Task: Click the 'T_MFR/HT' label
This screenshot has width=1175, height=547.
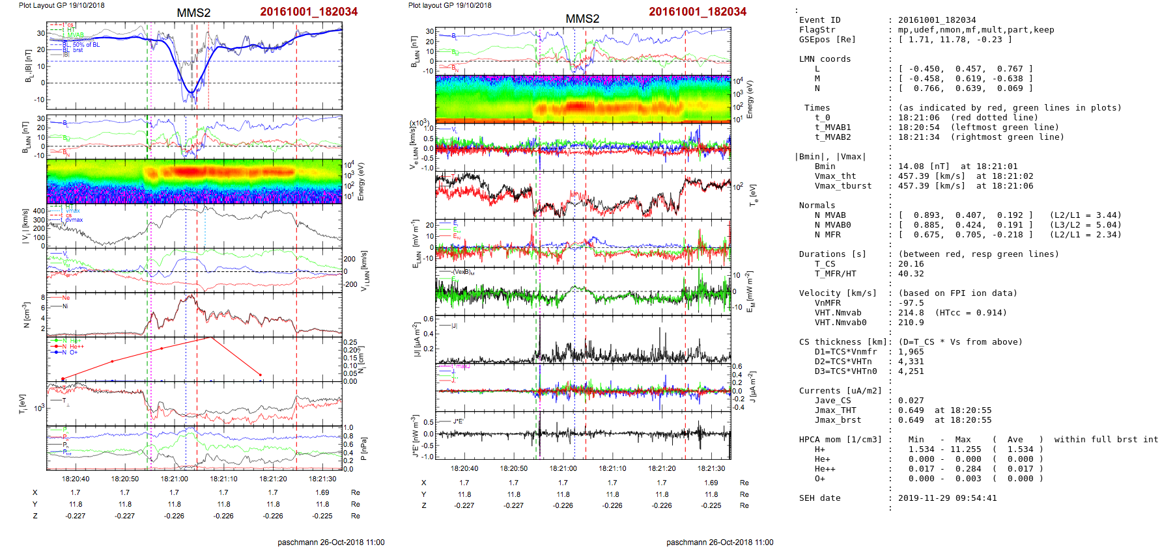Action: 835,274
